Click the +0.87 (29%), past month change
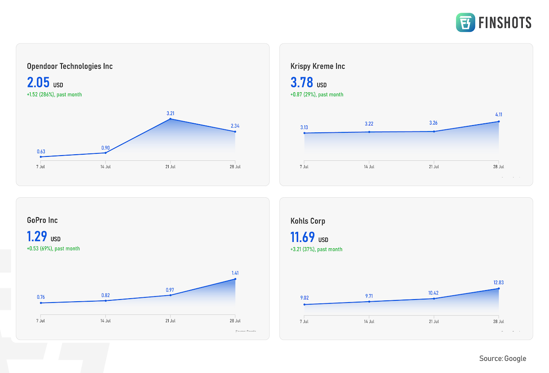Screen dimensions: 549x373 (317, 95)
